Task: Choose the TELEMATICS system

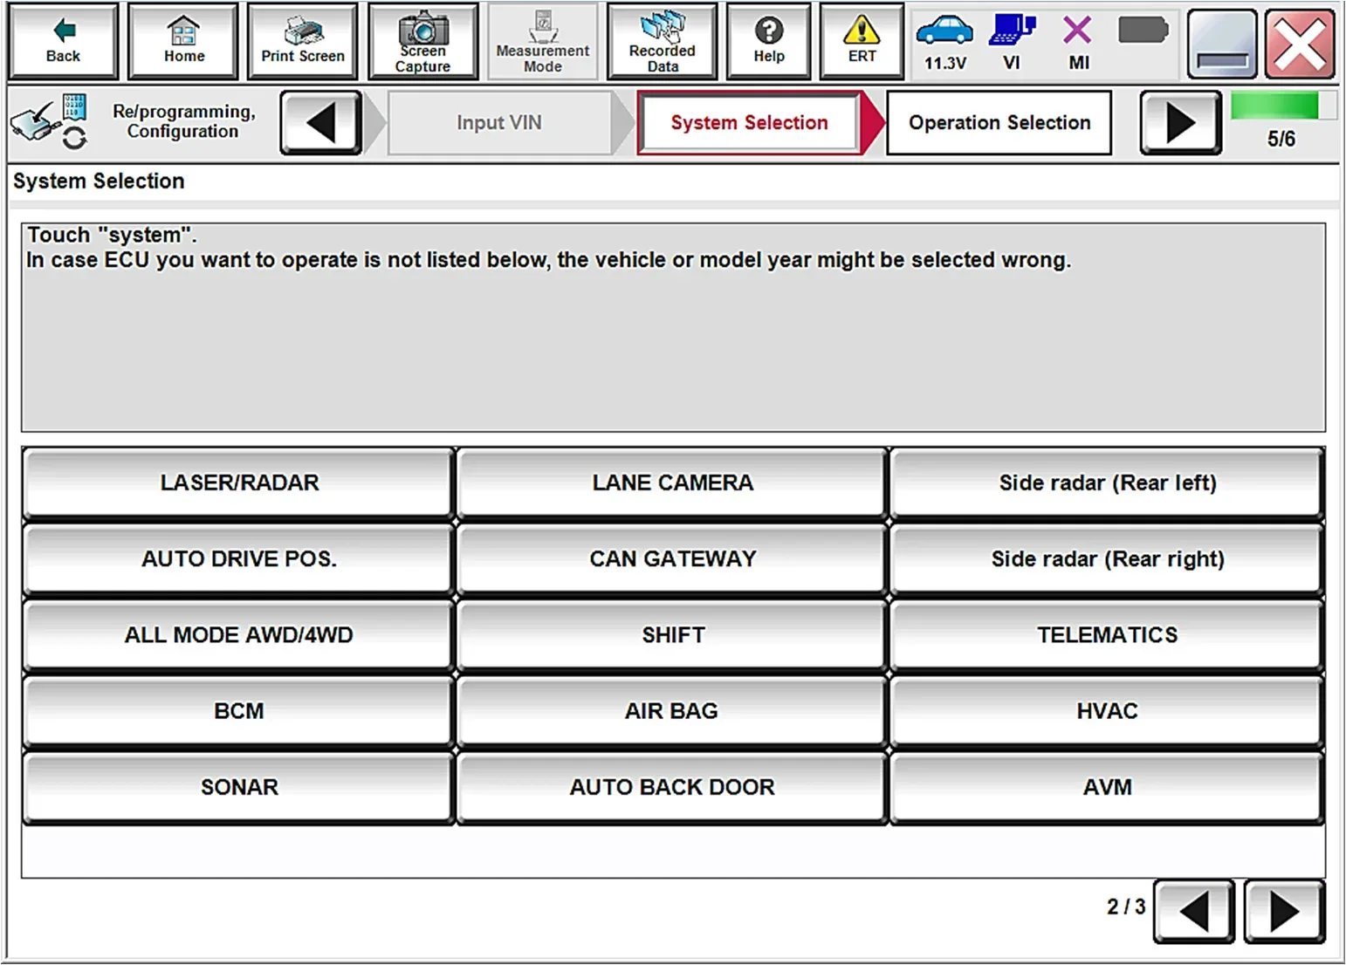Action: [1107, 634]
